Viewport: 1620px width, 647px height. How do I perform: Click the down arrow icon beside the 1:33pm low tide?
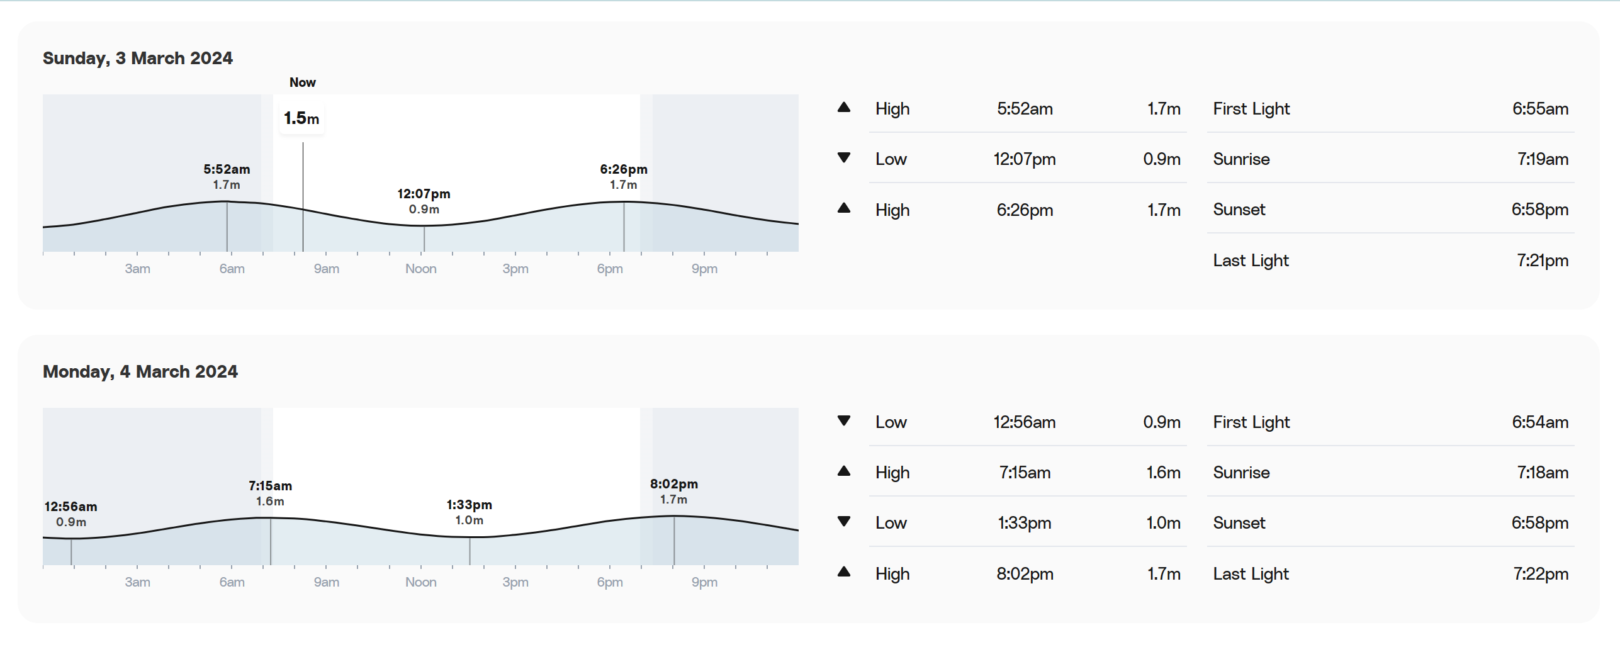(844, 522)
